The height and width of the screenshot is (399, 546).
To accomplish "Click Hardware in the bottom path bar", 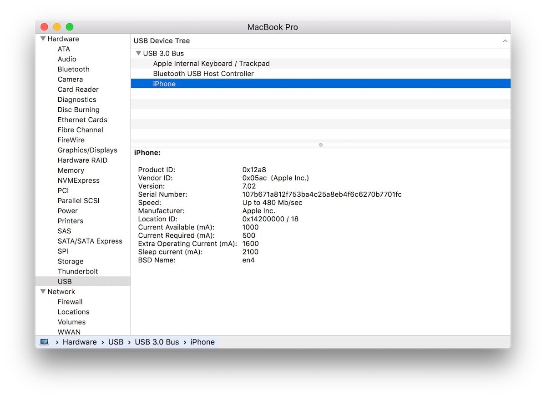I will click(80, 342).
